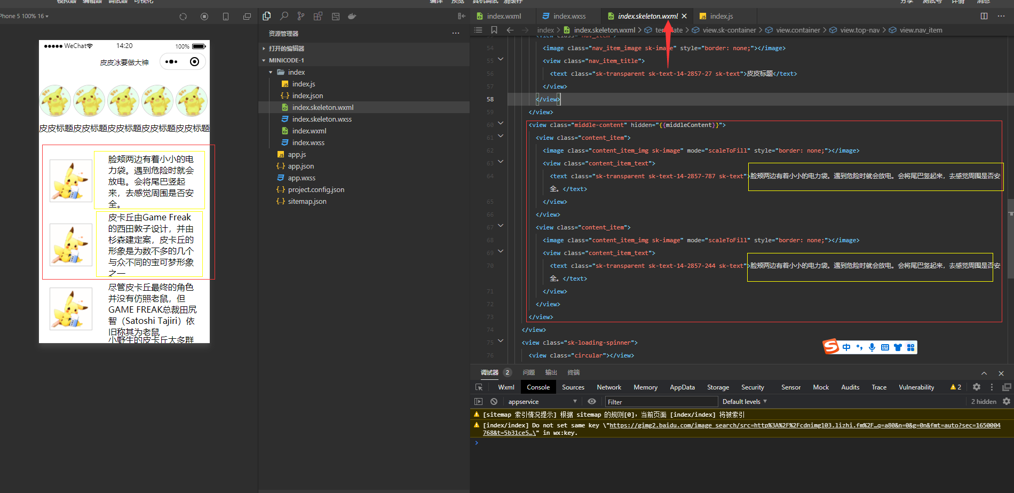Select index.skeleton.wxss in file tree
1014x493 pixels.
(x=322, y=119)
